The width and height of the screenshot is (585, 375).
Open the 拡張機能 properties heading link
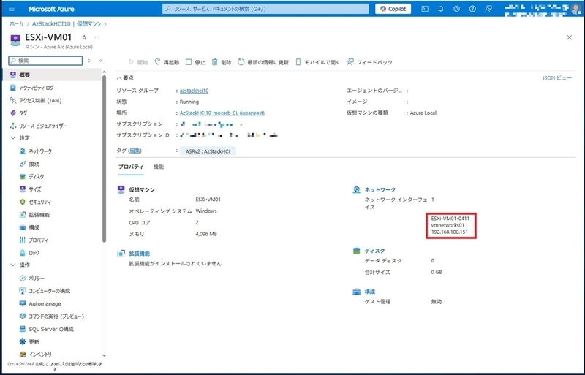139,254
